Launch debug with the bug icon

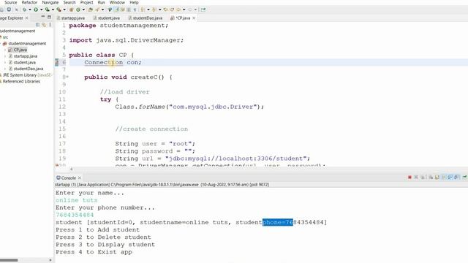pos(24,9)
